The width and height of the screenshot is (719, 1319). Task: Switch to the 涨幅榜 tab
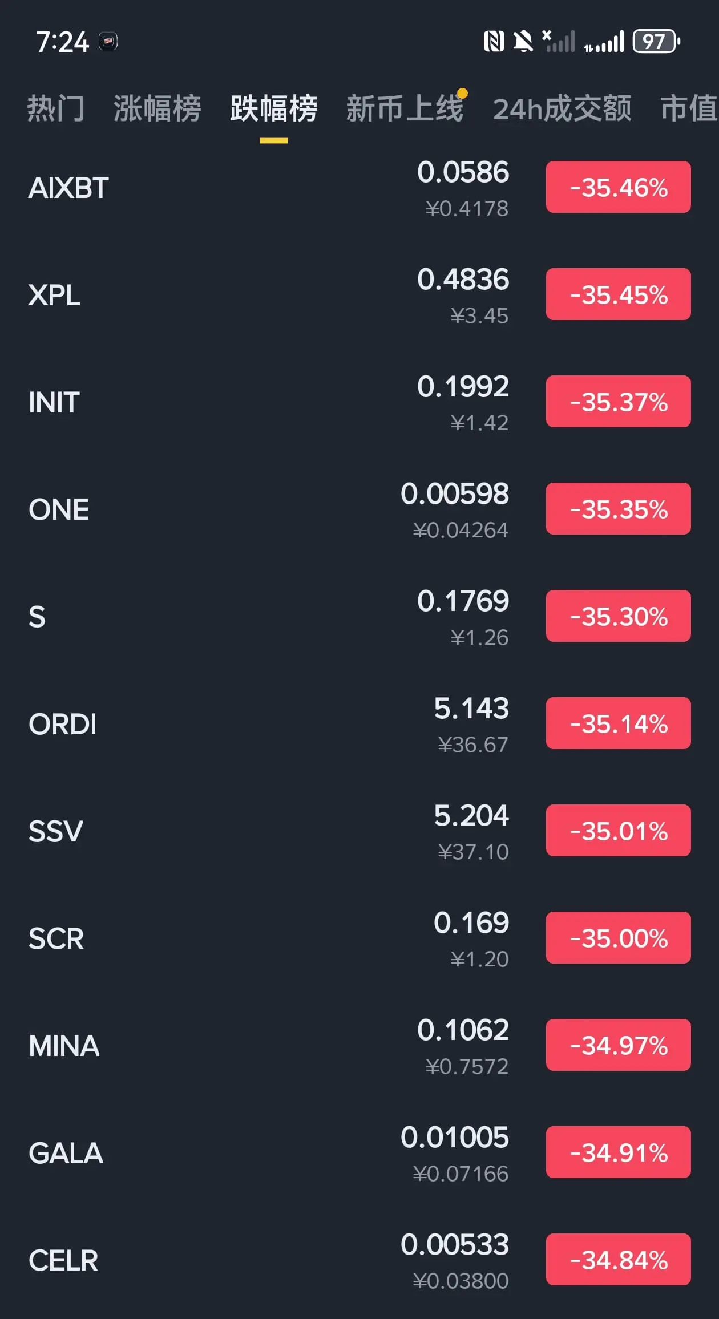(157, 108)
